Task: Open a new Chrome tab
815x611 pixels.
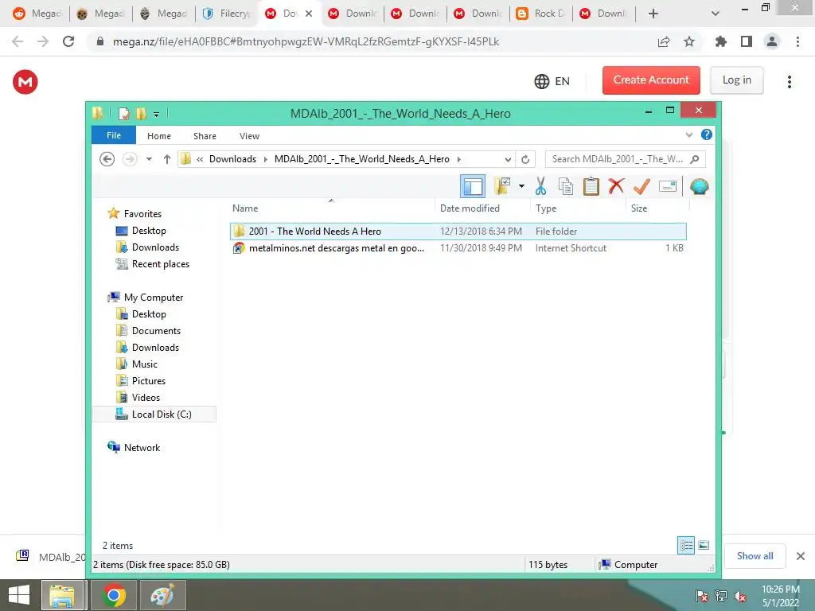Action: [653, 14]
